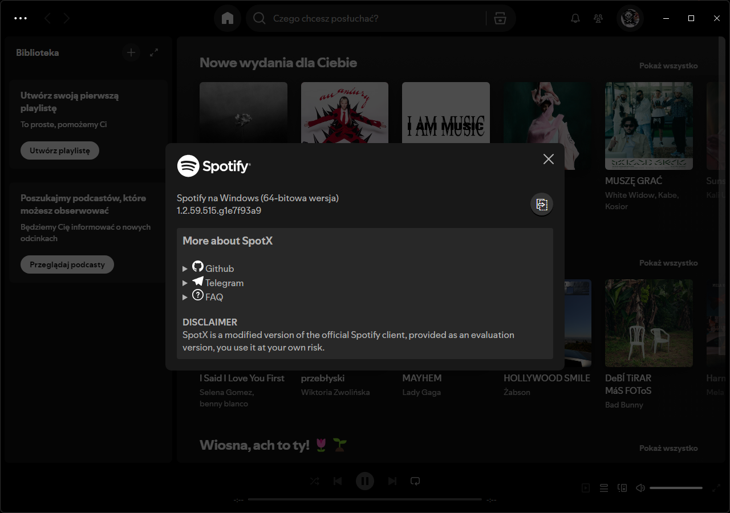Screen dimensions: 730x513
Task: Click the volume slider
Action: point(676,488)
